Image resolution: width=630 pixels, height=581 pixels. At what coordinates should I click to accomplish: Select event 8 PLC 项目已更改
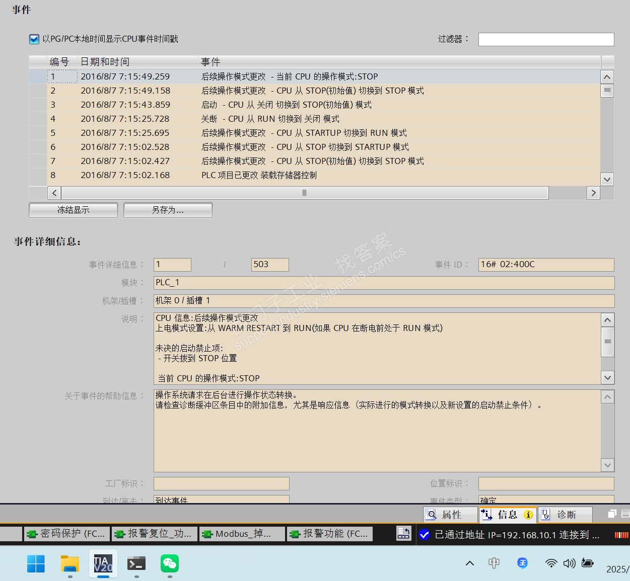tap(315, 175)
